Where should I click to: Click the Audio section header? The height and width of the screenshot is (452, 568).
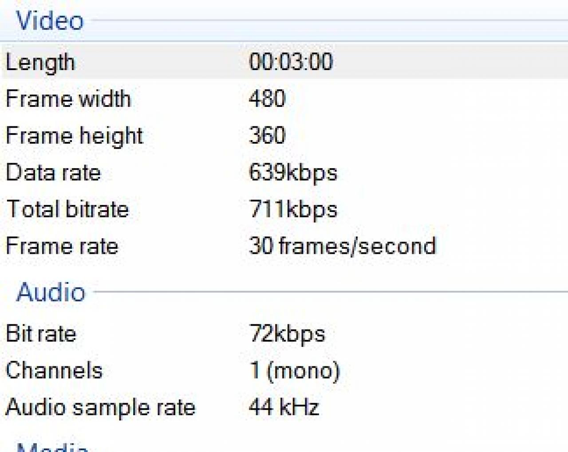[51, 292]
